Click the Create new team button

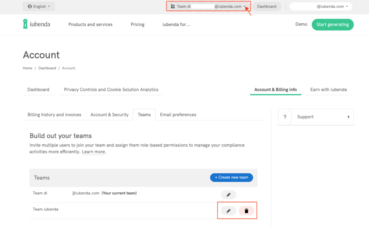231,178
